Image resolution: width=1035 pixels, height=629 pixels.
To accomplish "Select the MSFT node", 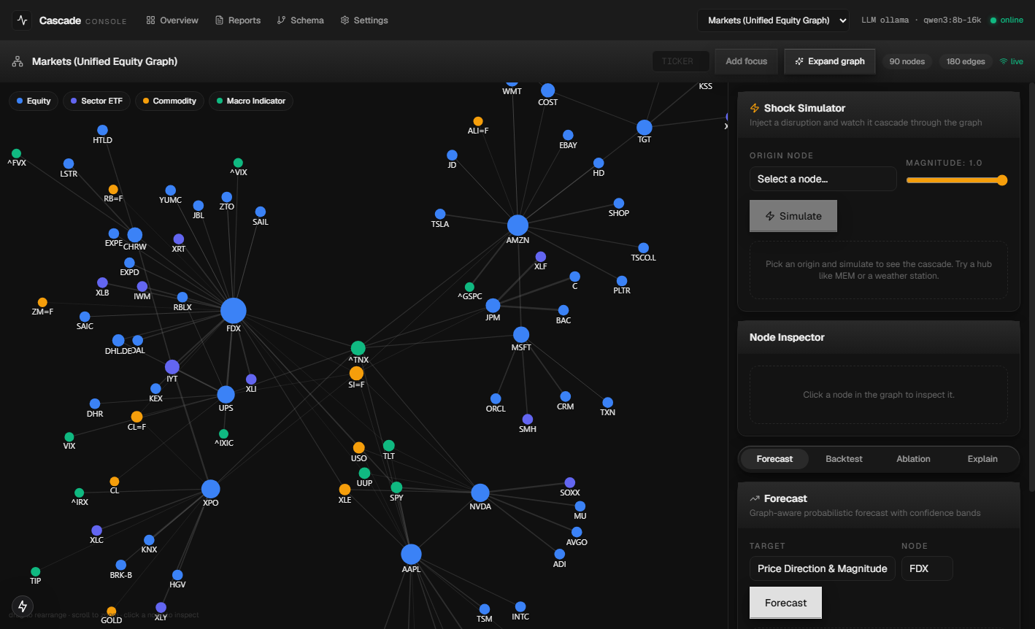I will pyautogui.click(x=521, y=335).
